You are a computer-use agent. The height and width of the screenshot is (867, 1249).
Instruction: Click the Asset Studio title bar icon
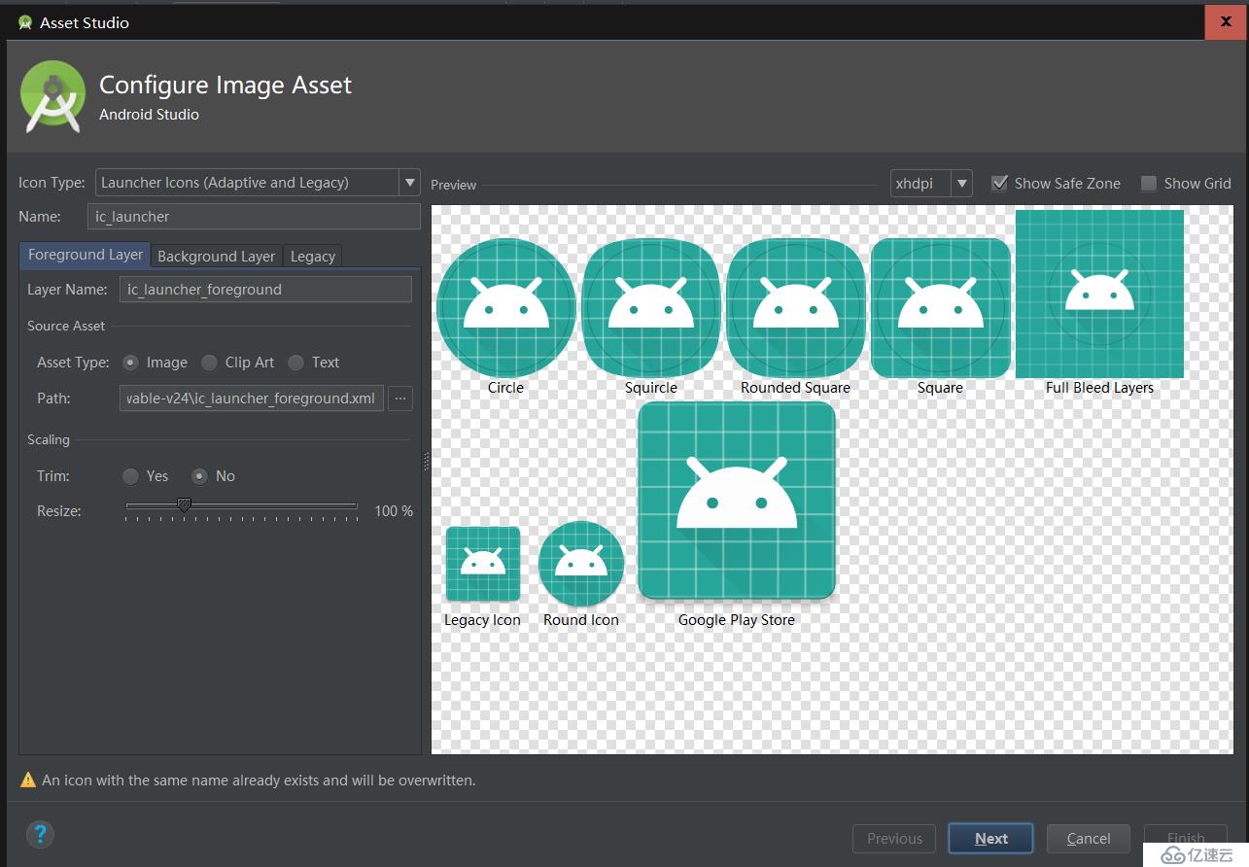(x=25, y=22)
